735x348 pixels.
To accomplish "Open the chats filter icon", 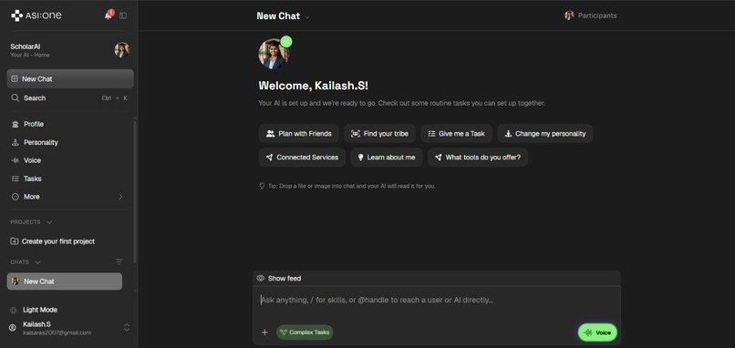I will click(119, 261).
